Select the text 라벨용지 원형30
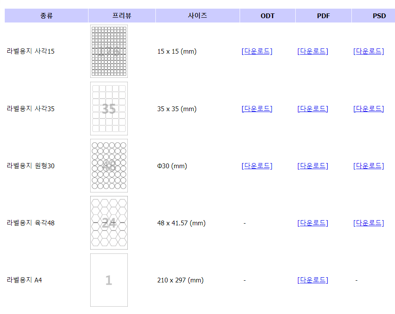Image resolution: width=395 pixels, height=314 pixels. 31,166
